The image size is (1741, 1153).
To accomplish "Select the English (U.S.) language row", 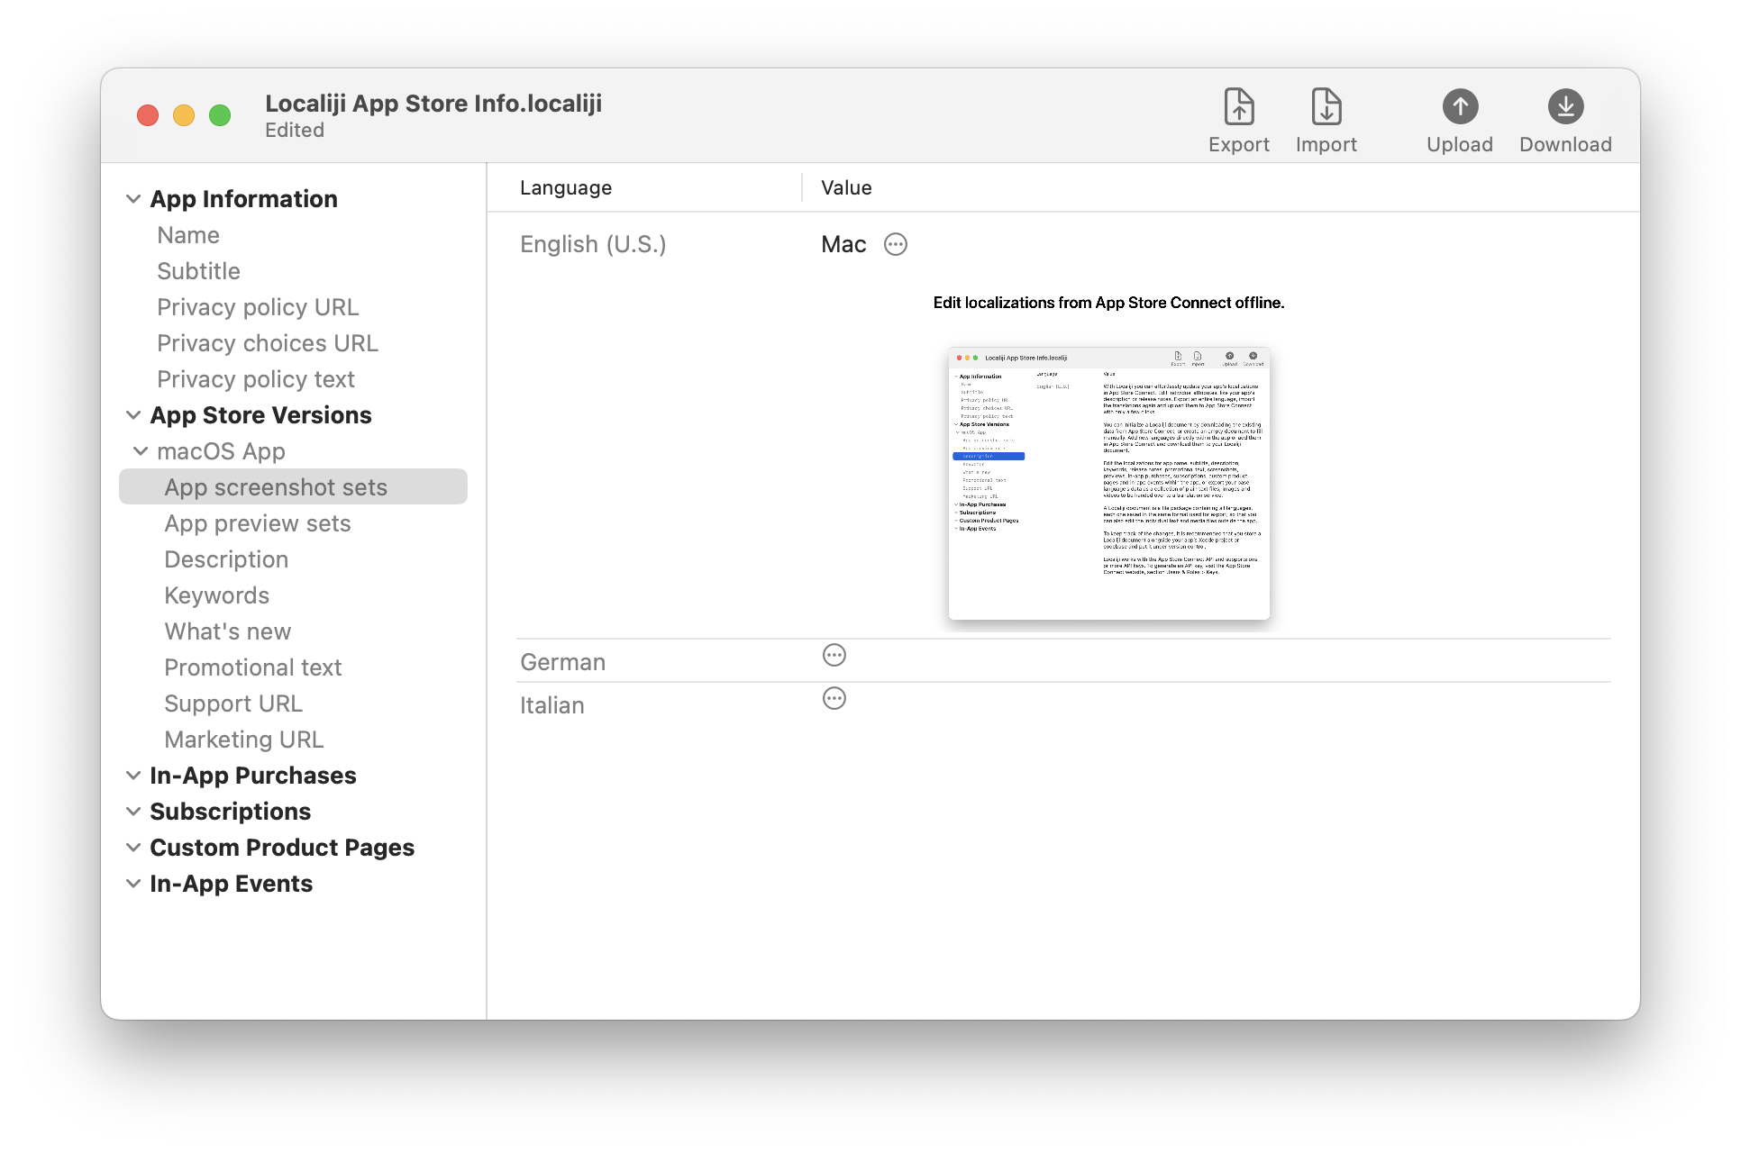I will (593, 244).
